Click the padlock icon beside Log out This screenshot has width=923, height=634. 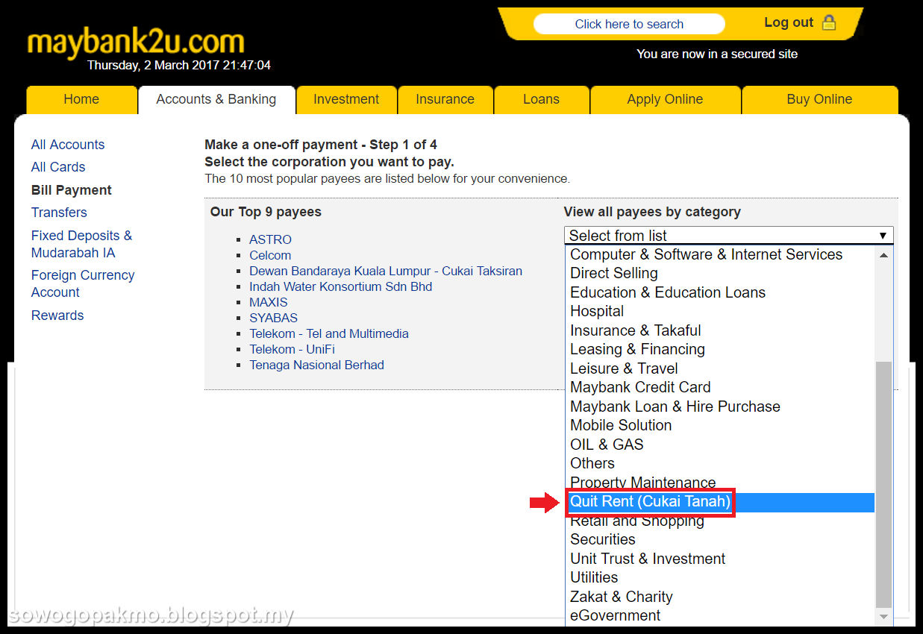828,22
